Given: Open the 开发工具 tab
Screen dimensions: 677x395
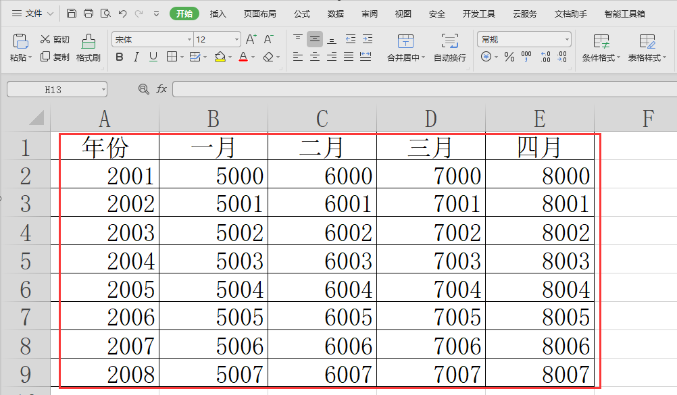Looking at the screenshot, I should click(479, 14).
